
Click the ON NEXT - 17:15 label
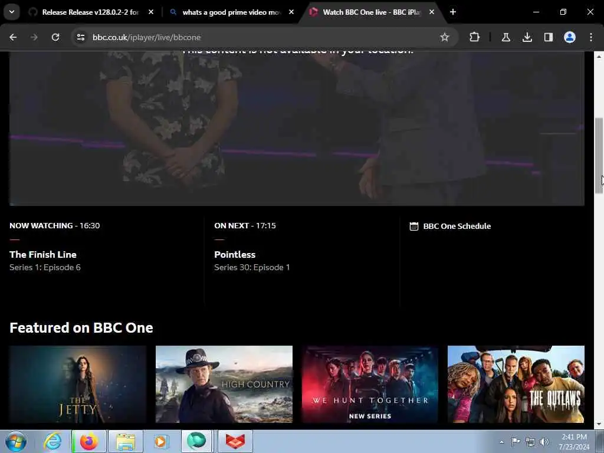pyautogui.click(x=245, y=226)
